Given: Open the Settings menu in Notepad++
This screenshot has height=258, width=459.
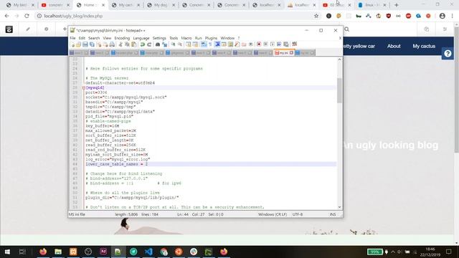Looking at the screenshot, I should point(159,38).
